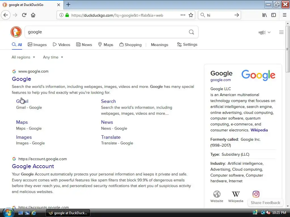Viewport: 290px width, 217px height.
Task: Switch to the News tab
Action: click(x=84, y=45)
